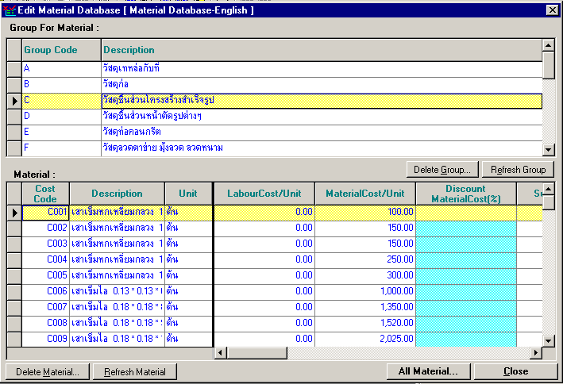
Task: Click the Delete Material button
Action: point(48,372)
